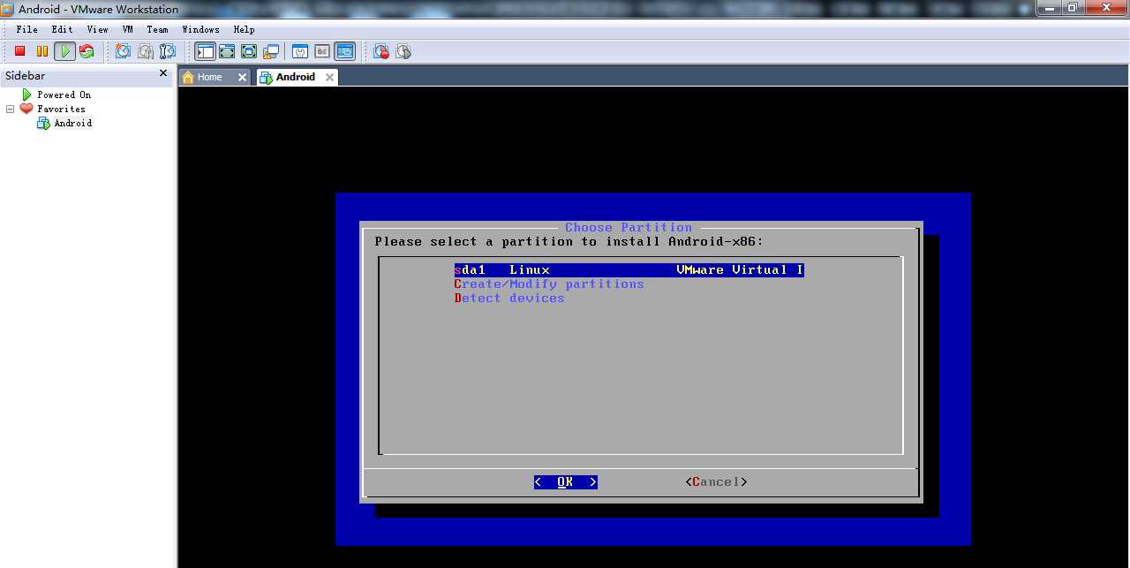The height and width of the screenshot is (568, 1130).
Task: Take a snapshot of the virtual machine
Action: click(x=123, y=51)
